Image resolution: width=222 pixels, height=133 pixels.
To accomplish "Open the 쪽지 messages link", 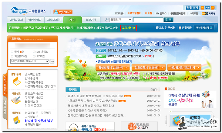I will coord(19,52).
